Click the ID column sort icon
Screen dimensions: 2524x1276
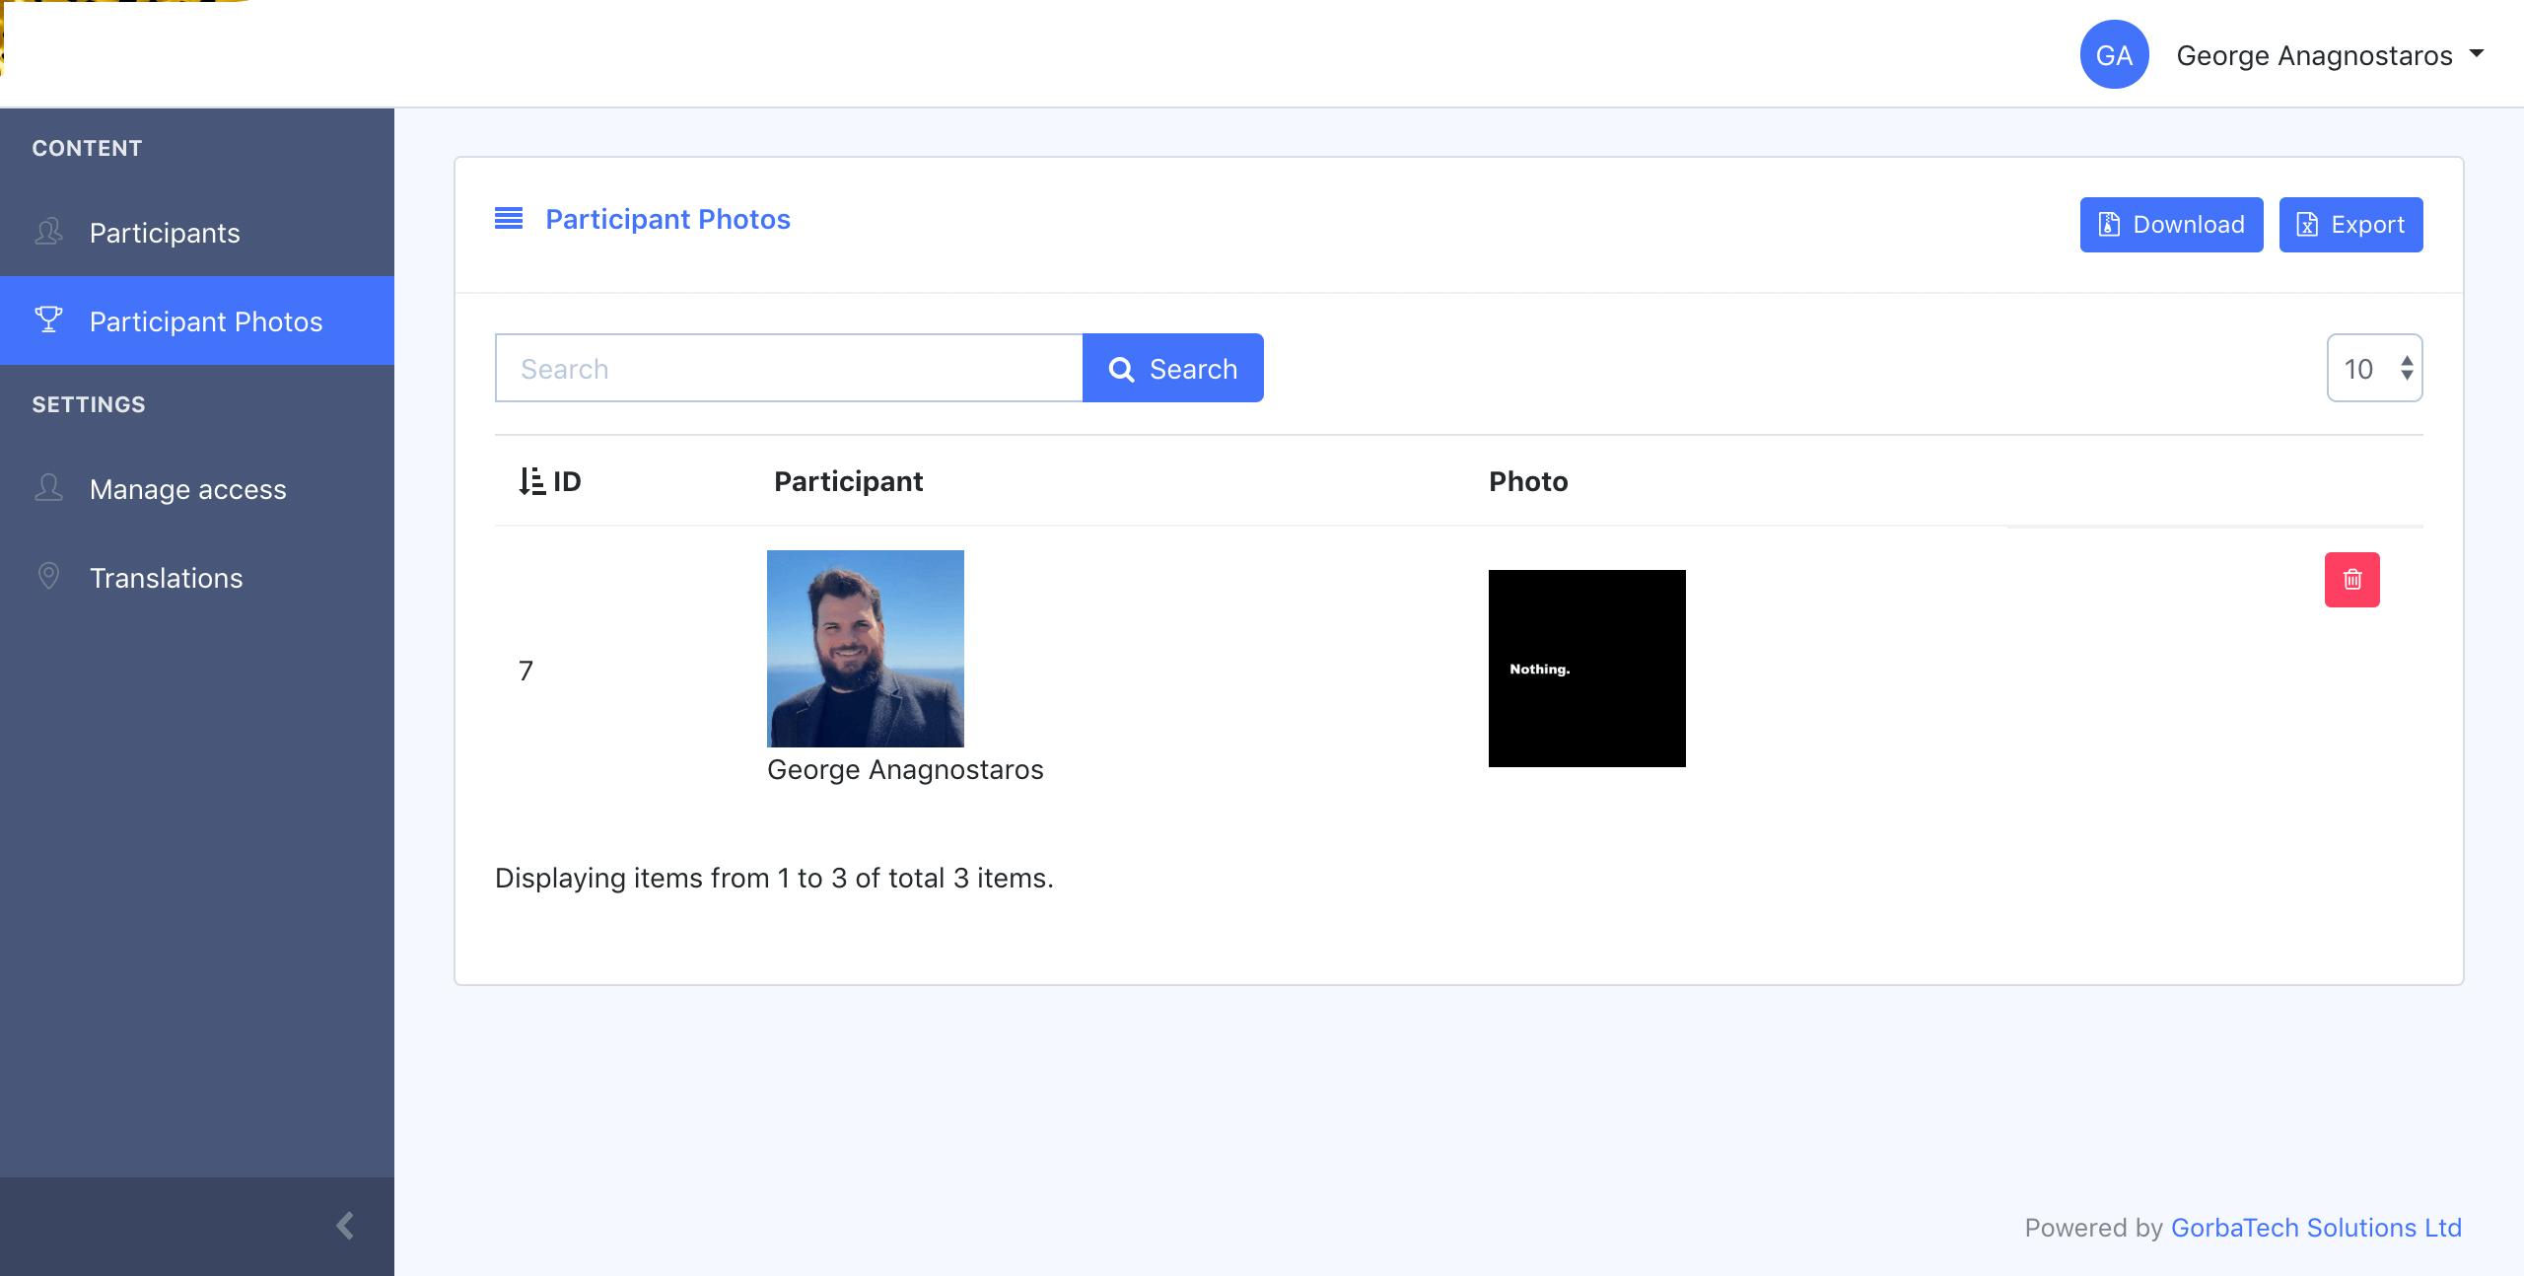(x=531, y=481)
